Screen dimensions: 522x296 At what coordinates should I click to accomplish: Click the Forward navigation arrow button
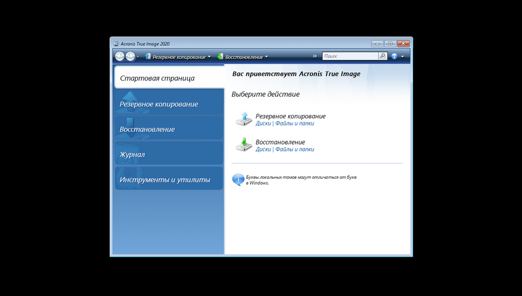130,56
